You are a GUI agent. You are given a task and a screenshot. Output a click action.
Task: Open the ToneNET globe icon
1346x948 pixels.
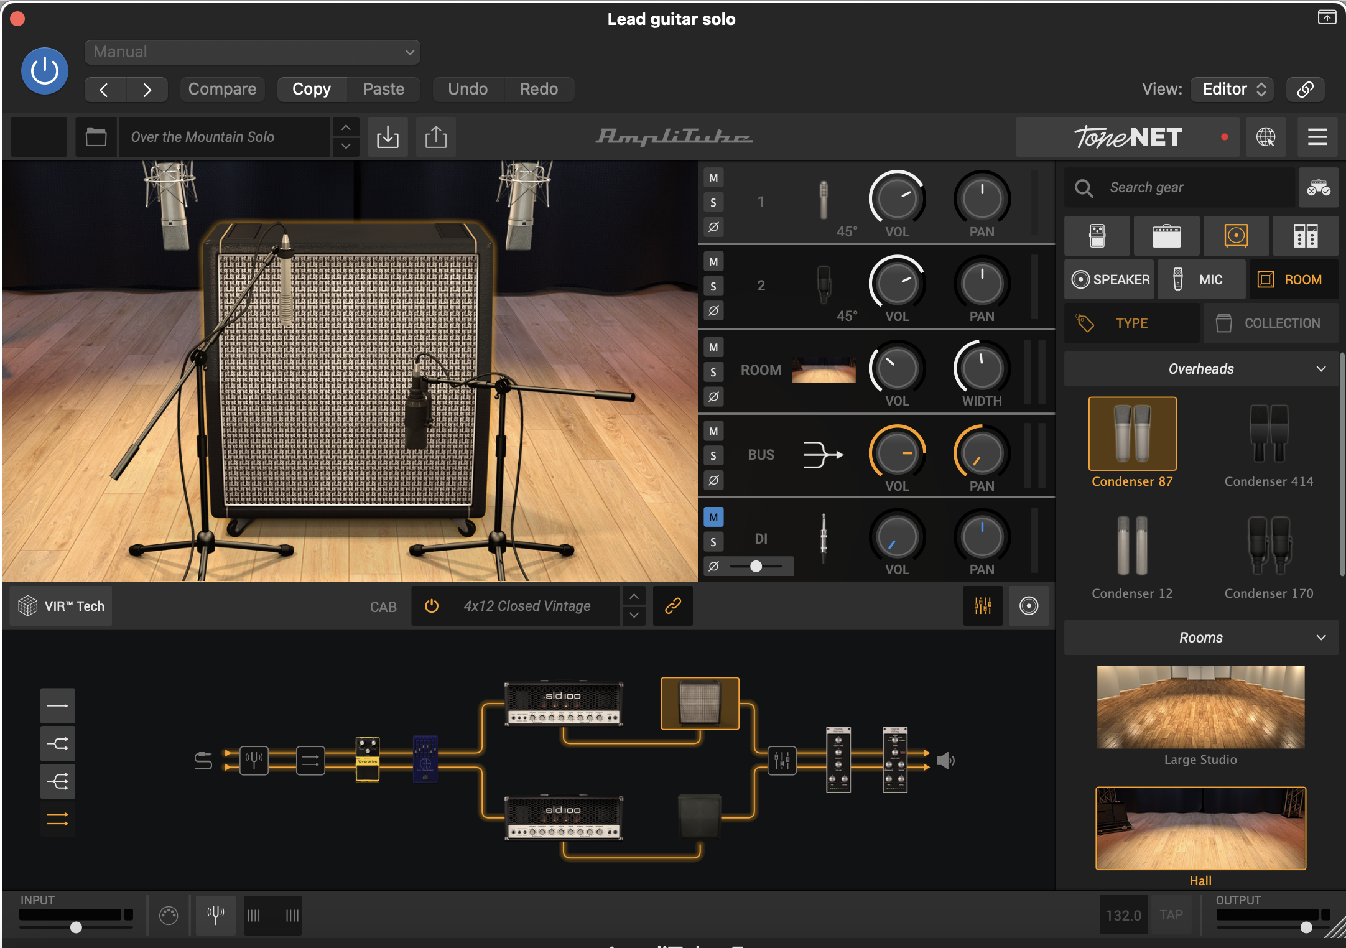click(1265, 137)
